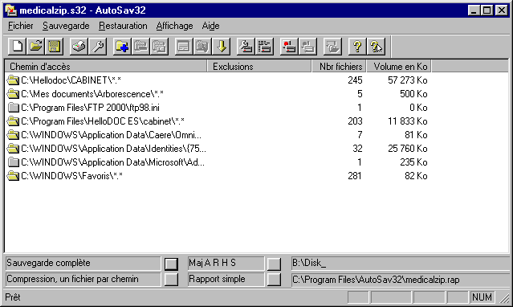Click the greyed window-panel toolbar icon
513x307 pixels.
(184, 46)
